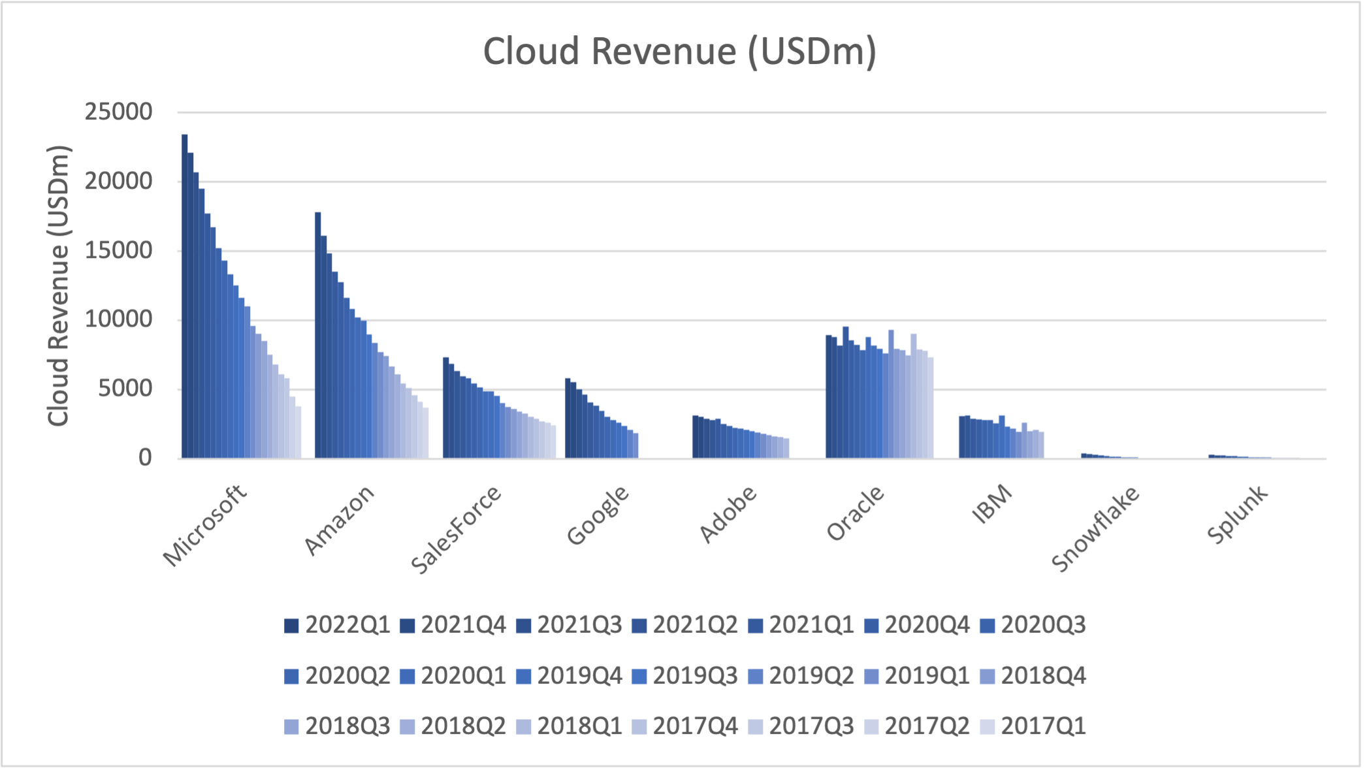The image size is (1365, 772).
Task: Select the Adobe category label
Action: (728, 514)
